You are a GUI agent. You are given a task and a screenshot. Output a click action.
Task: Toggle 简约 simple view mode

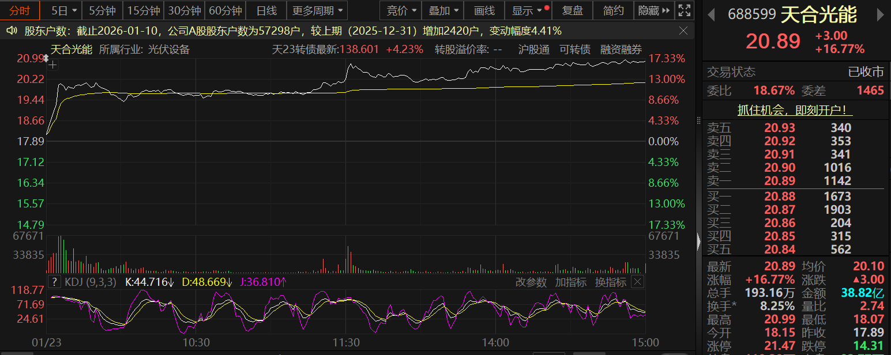[613, 10]
